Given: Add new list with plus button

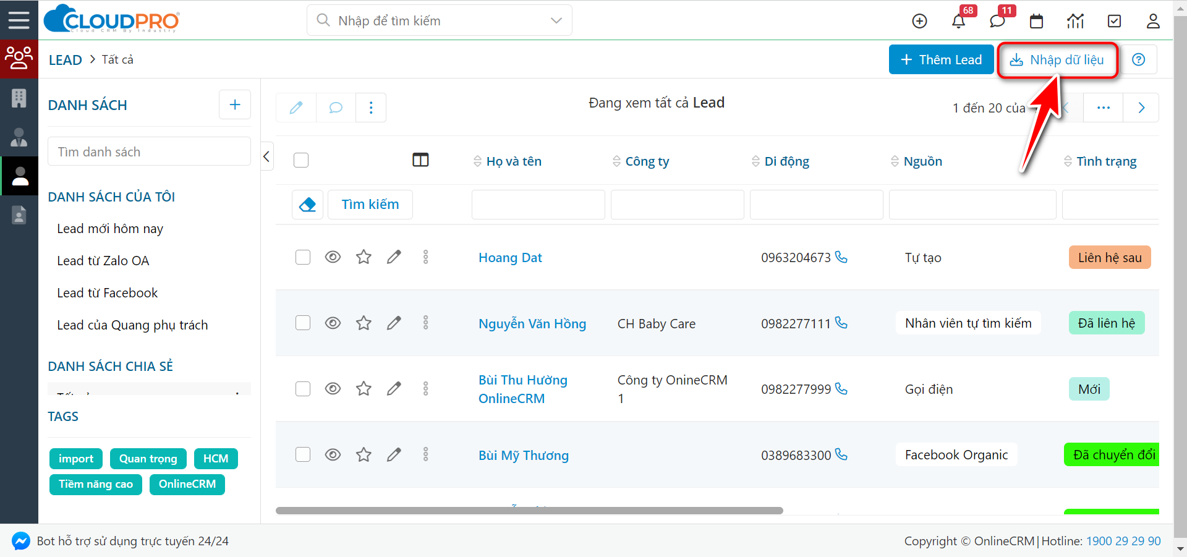Looking at the screenshot, I should click(235, 104).
